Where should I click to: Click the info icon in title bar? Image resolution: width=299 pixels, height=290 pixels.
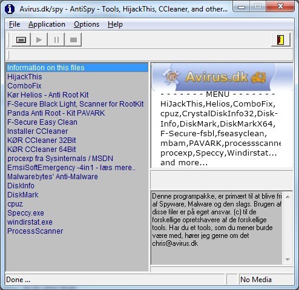[10, 9]
